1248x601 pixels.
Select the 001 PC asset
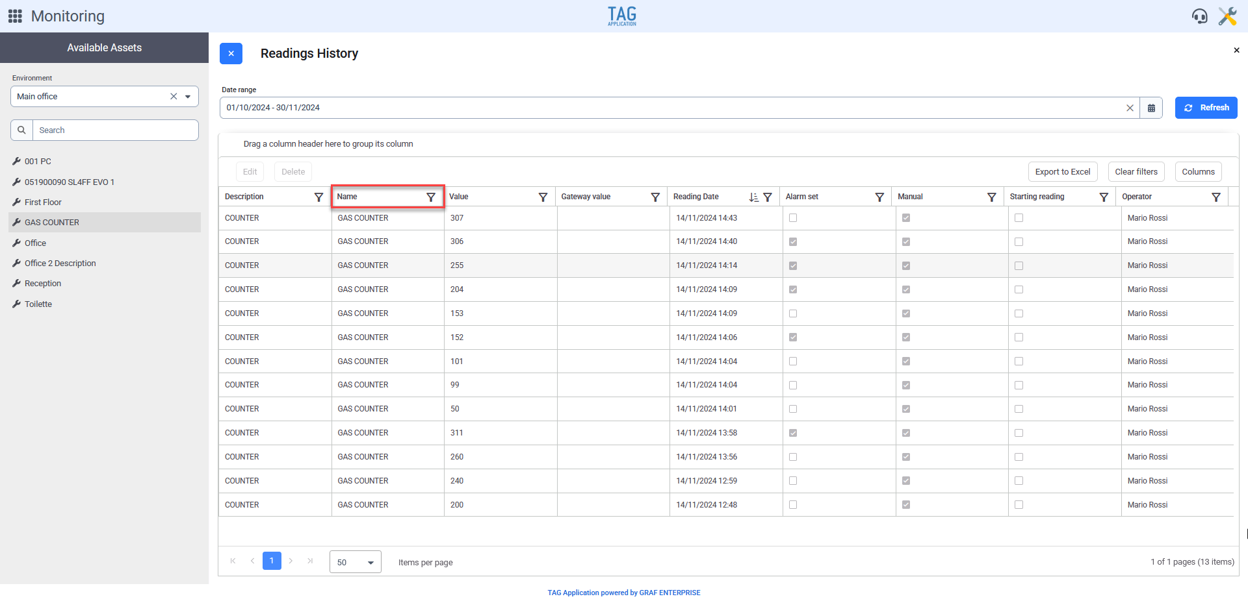tap(104, 162)
